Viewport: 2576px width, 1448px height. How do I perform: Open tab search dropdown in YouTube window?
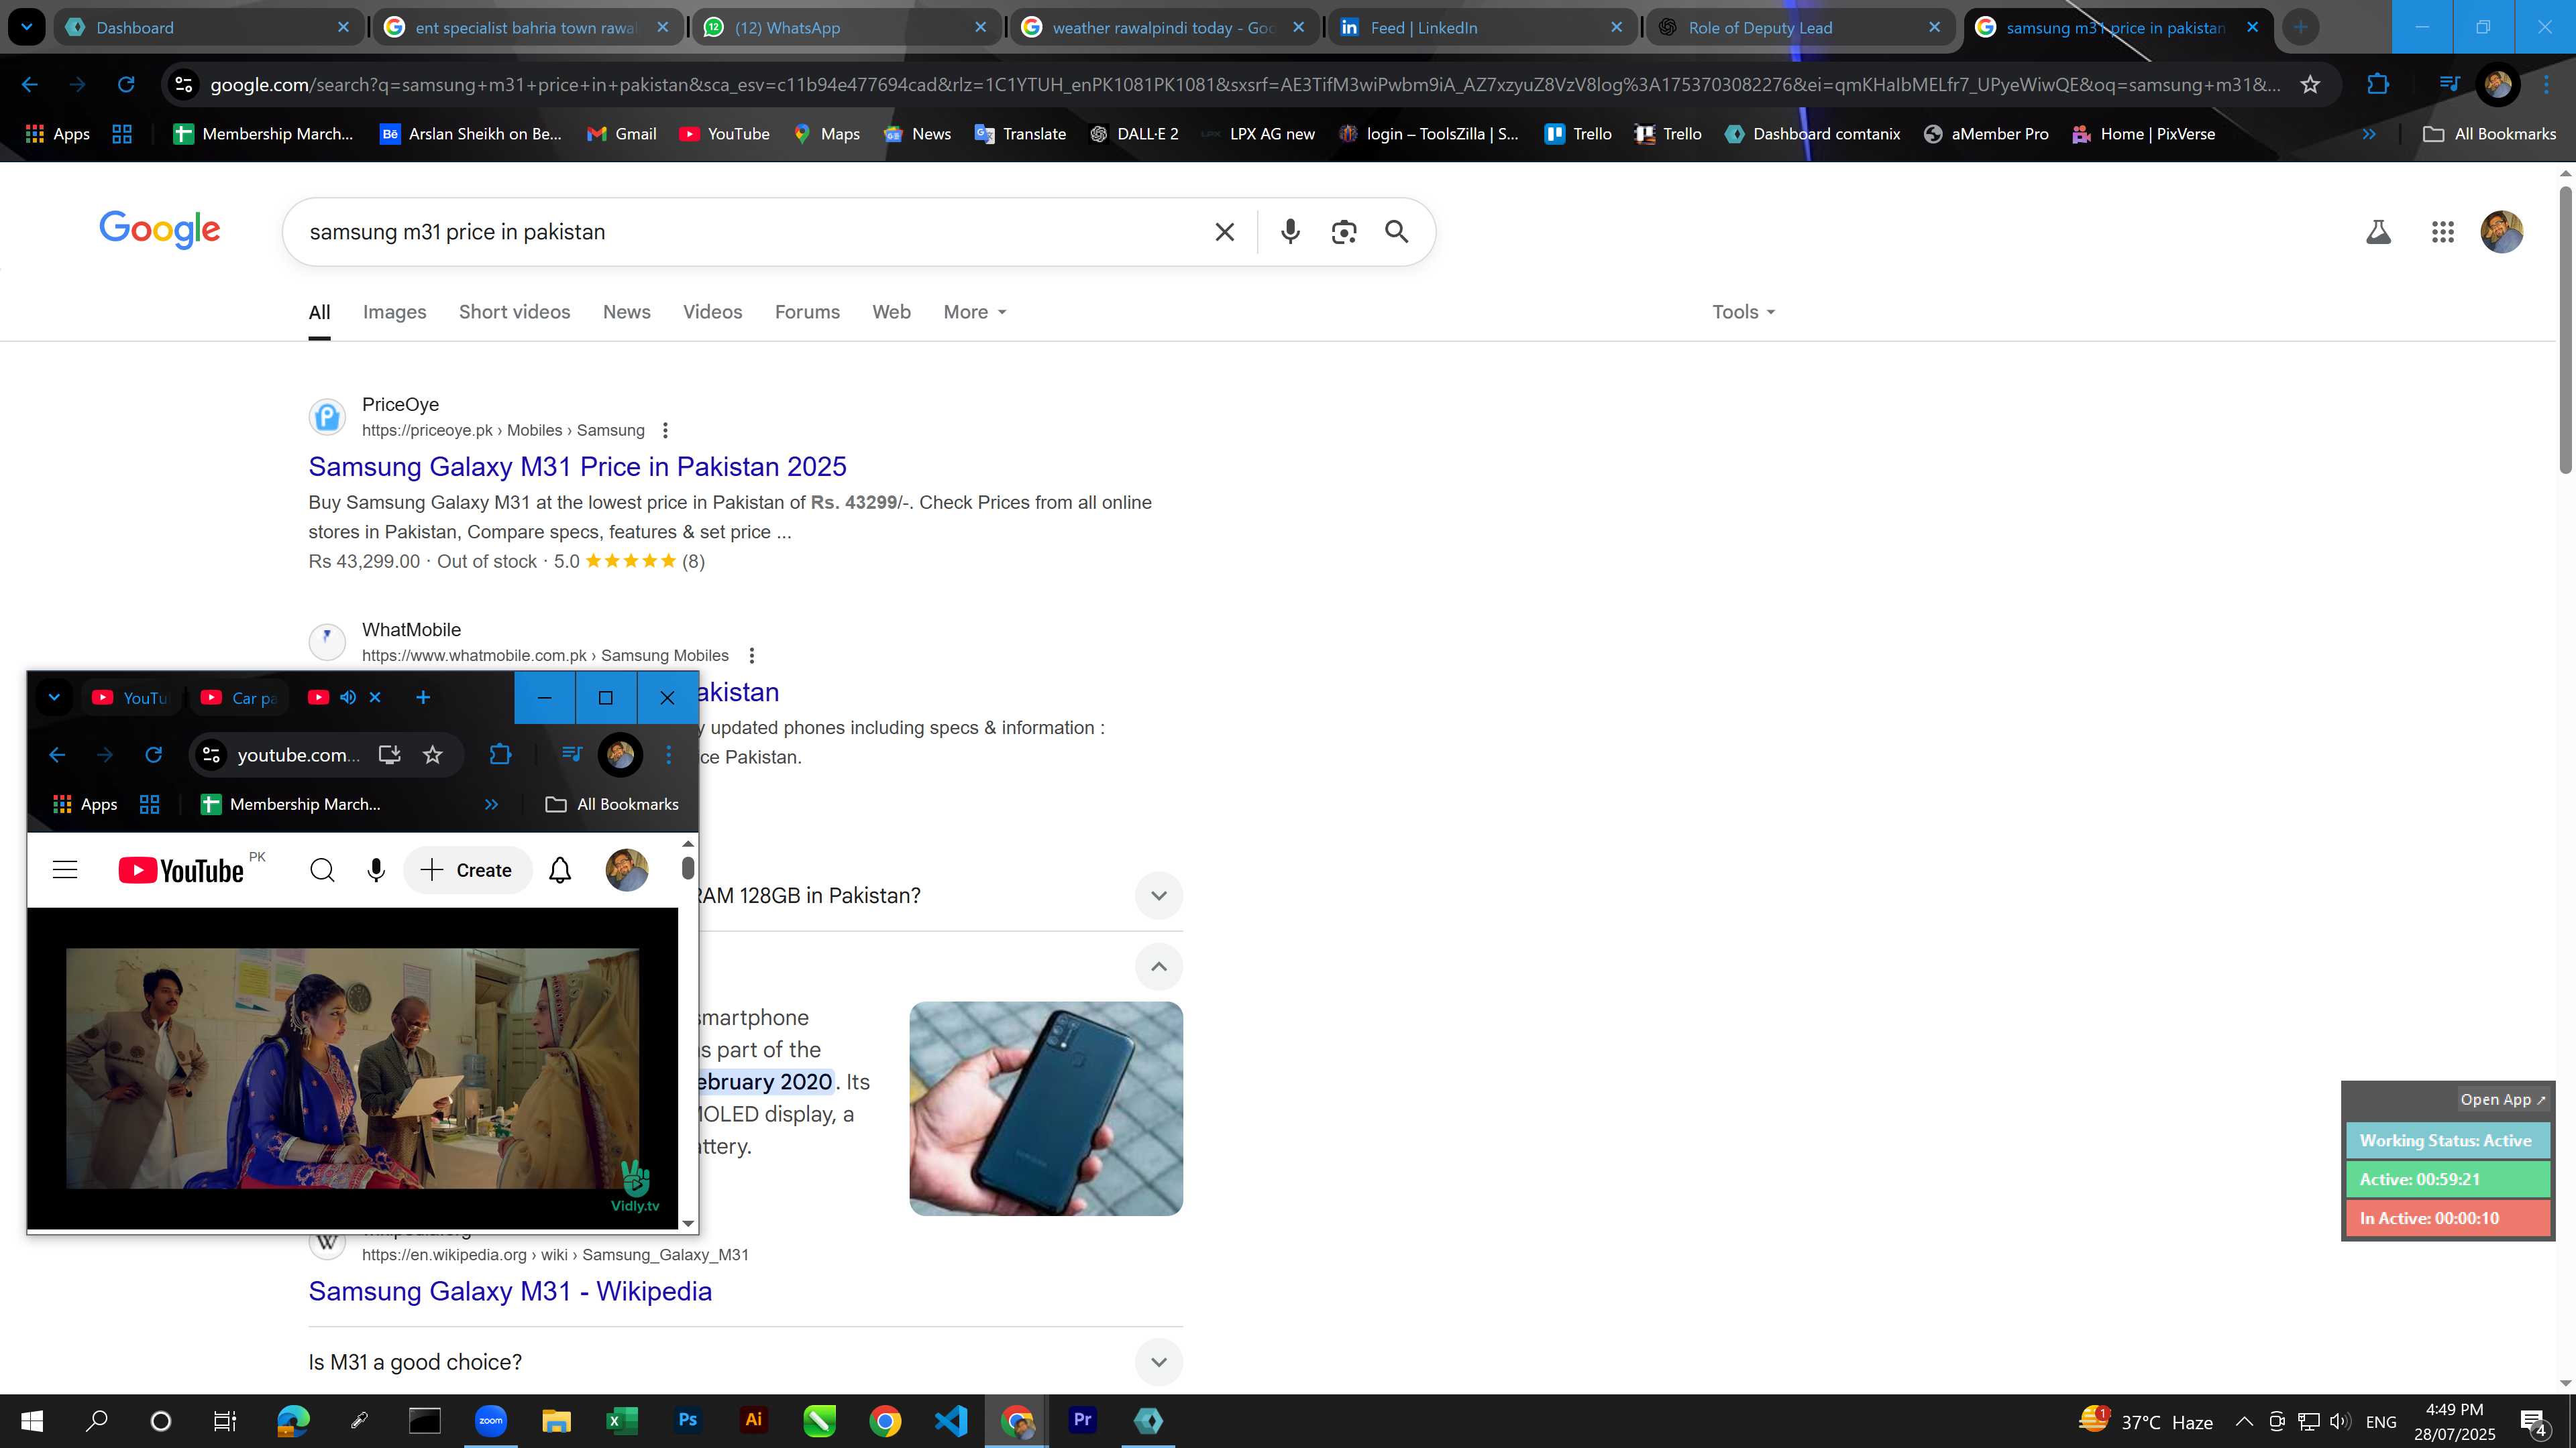tap(54, 697)
